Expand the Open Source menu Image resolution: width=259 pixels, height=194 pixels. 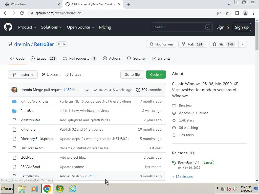(81, 27)
